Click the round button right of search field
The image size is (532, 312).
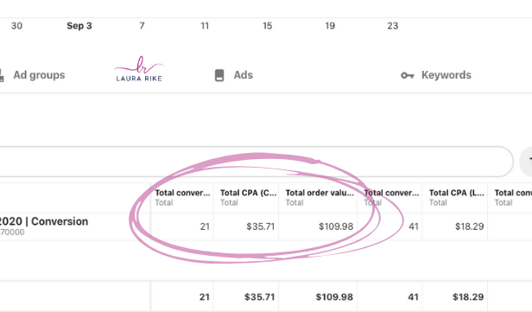(x=526, y=162)
